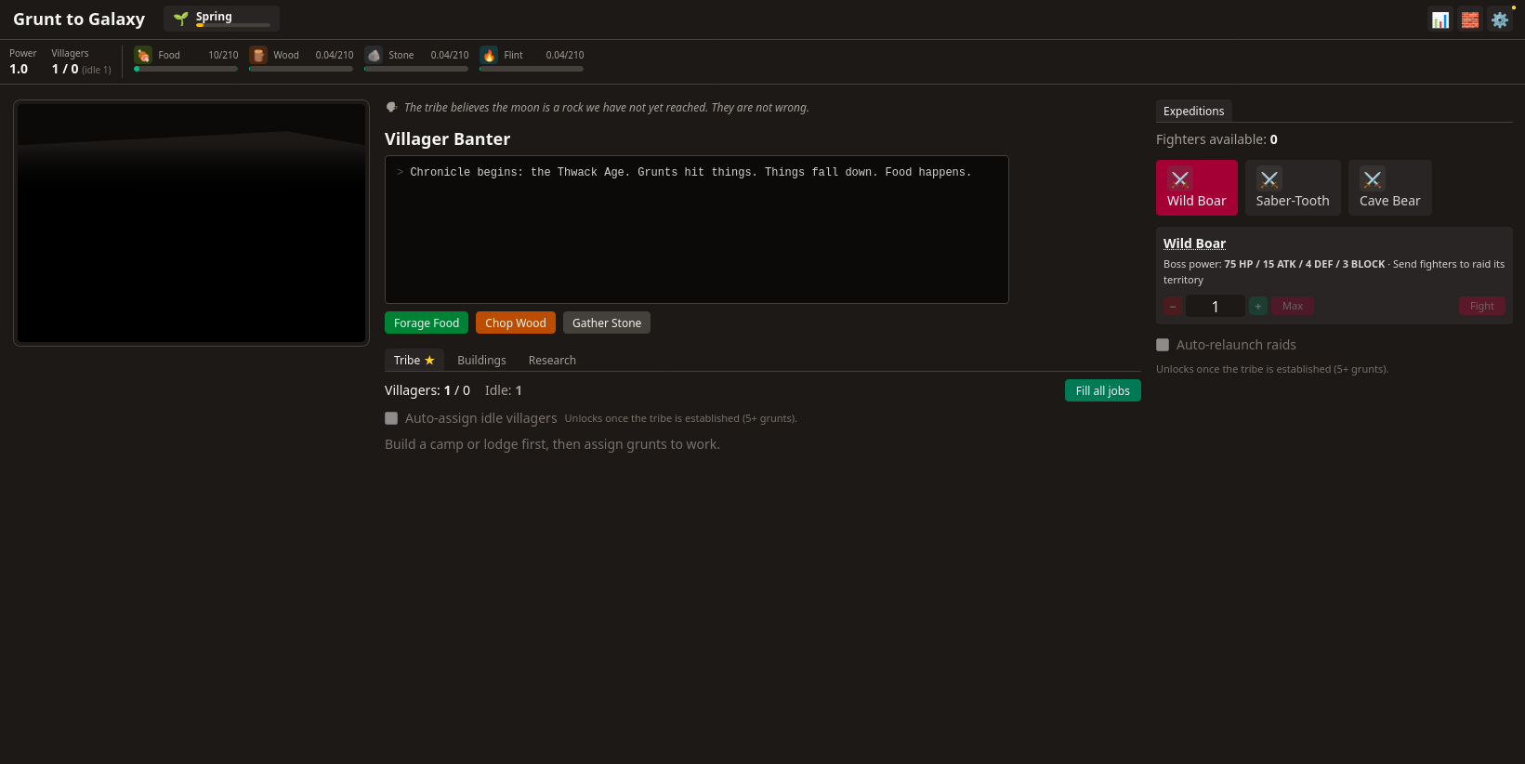Screen dimensions: 1525x764
Task: Decrease fighter count with minus button
Action: 1173,306
